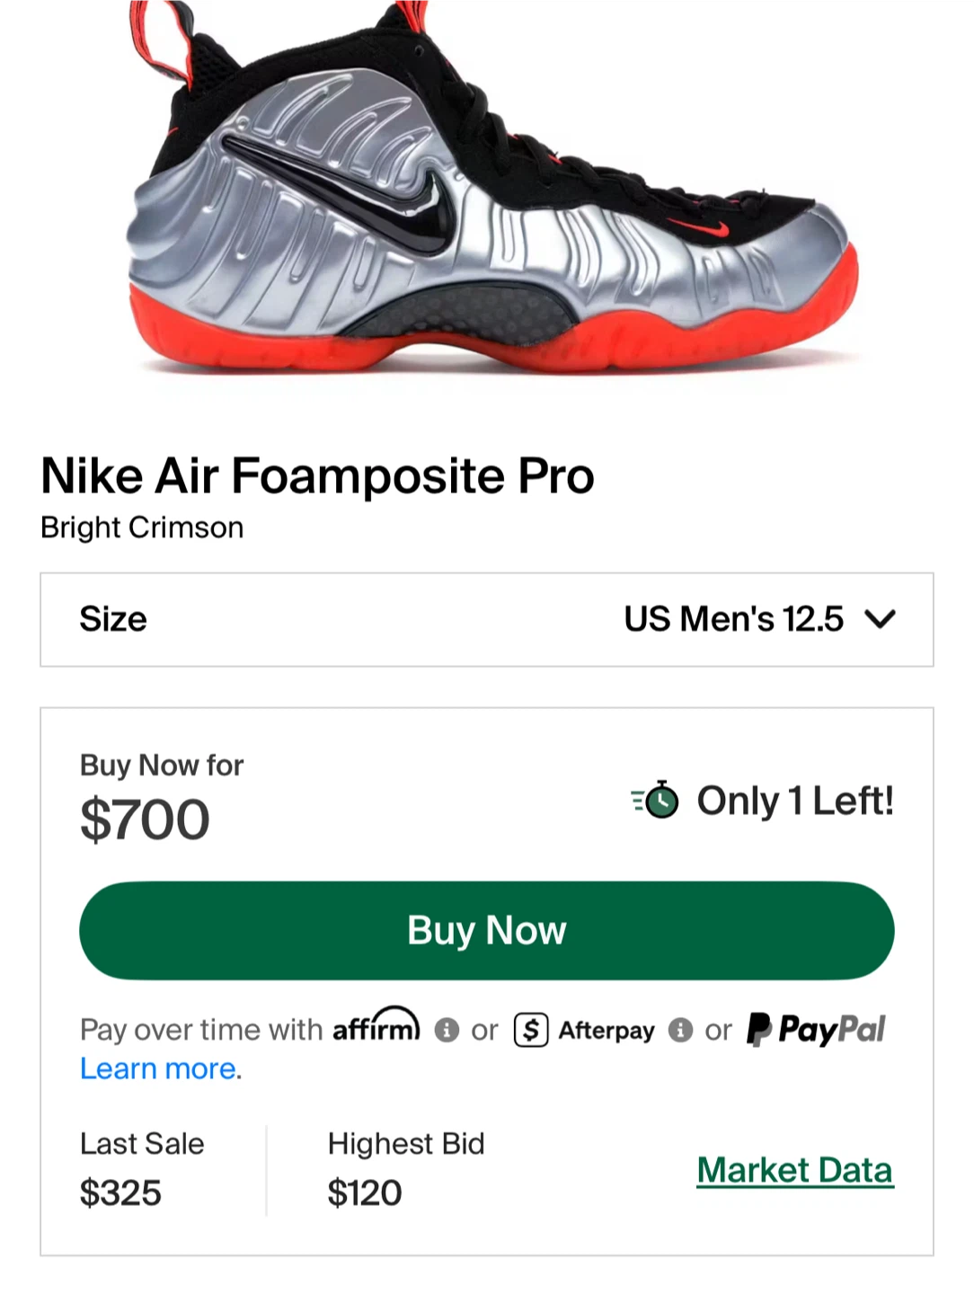974x1294 pixels.
Task: Open the US Men's 12.5 size selector
Action: point(733,619)
